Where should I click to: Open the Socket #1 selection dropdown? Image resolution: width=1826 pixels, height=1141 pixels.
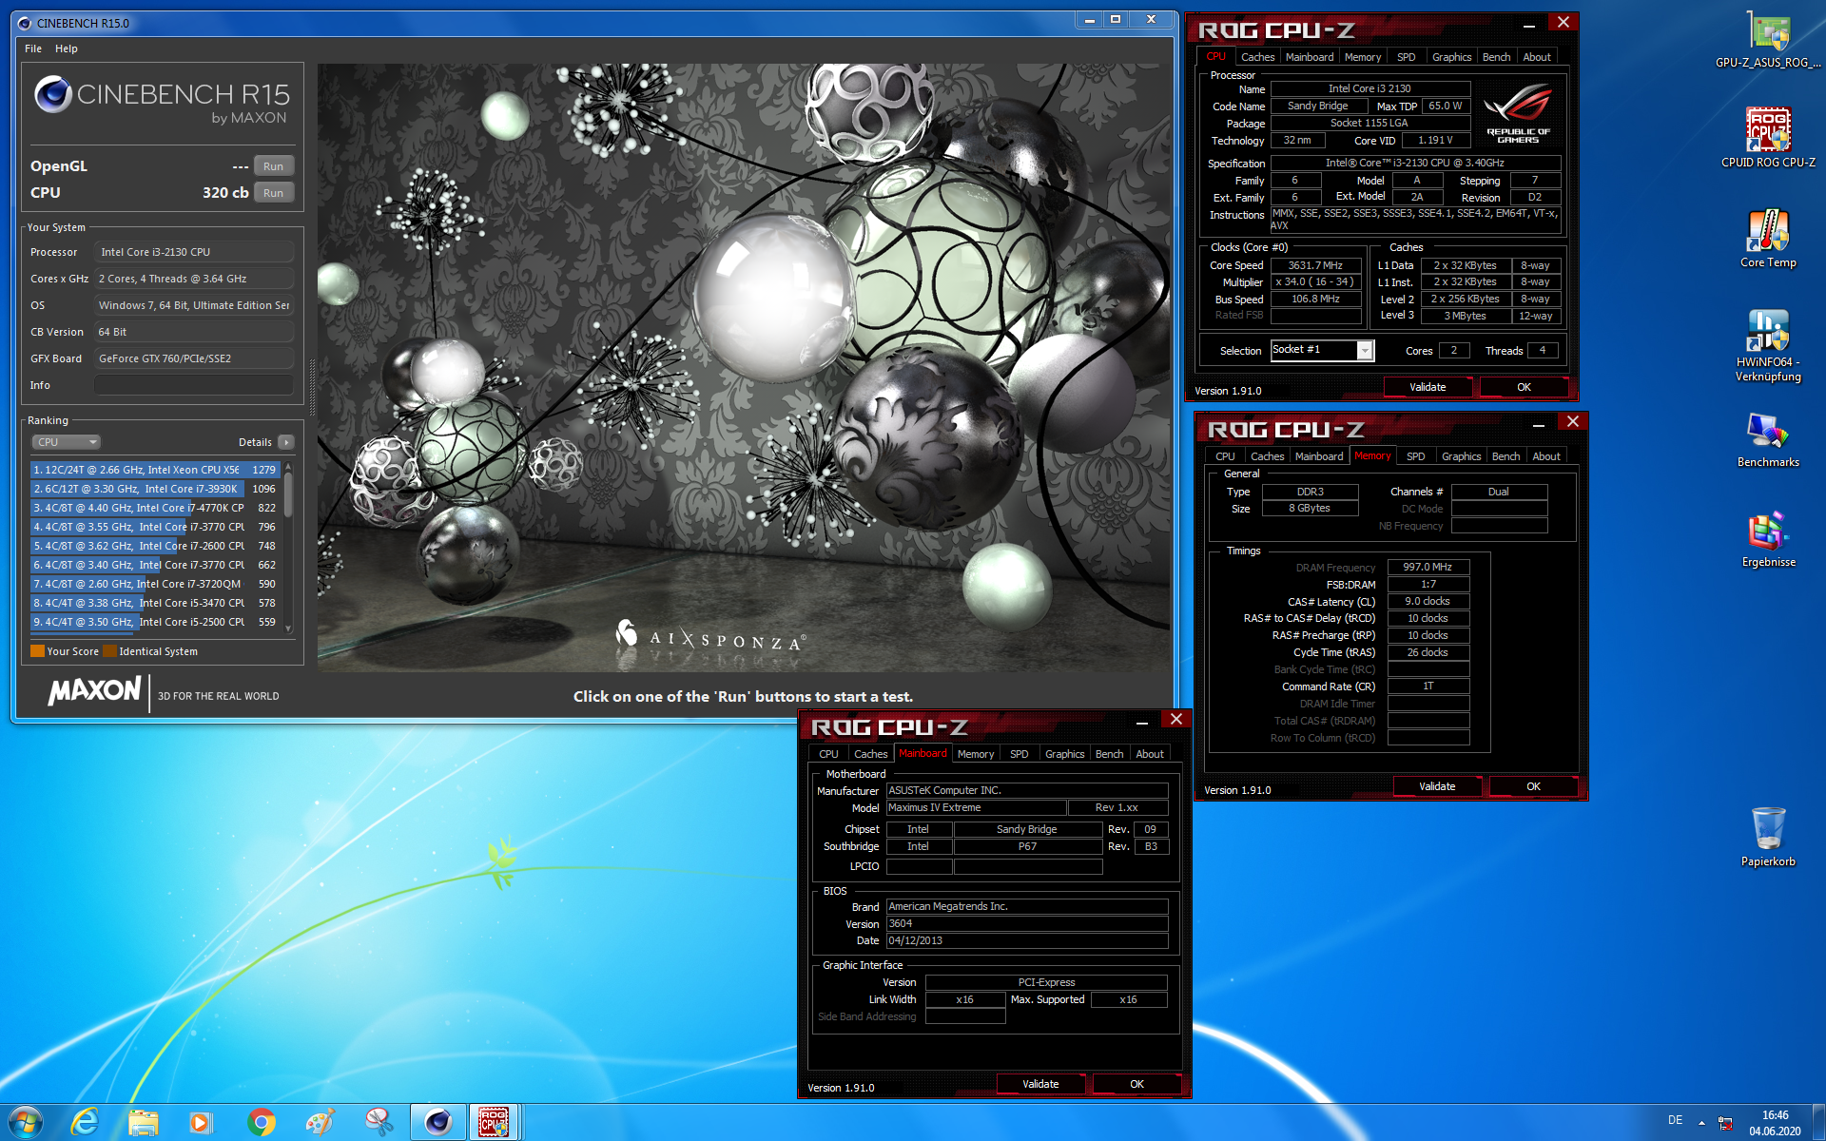click(1322, 350)
